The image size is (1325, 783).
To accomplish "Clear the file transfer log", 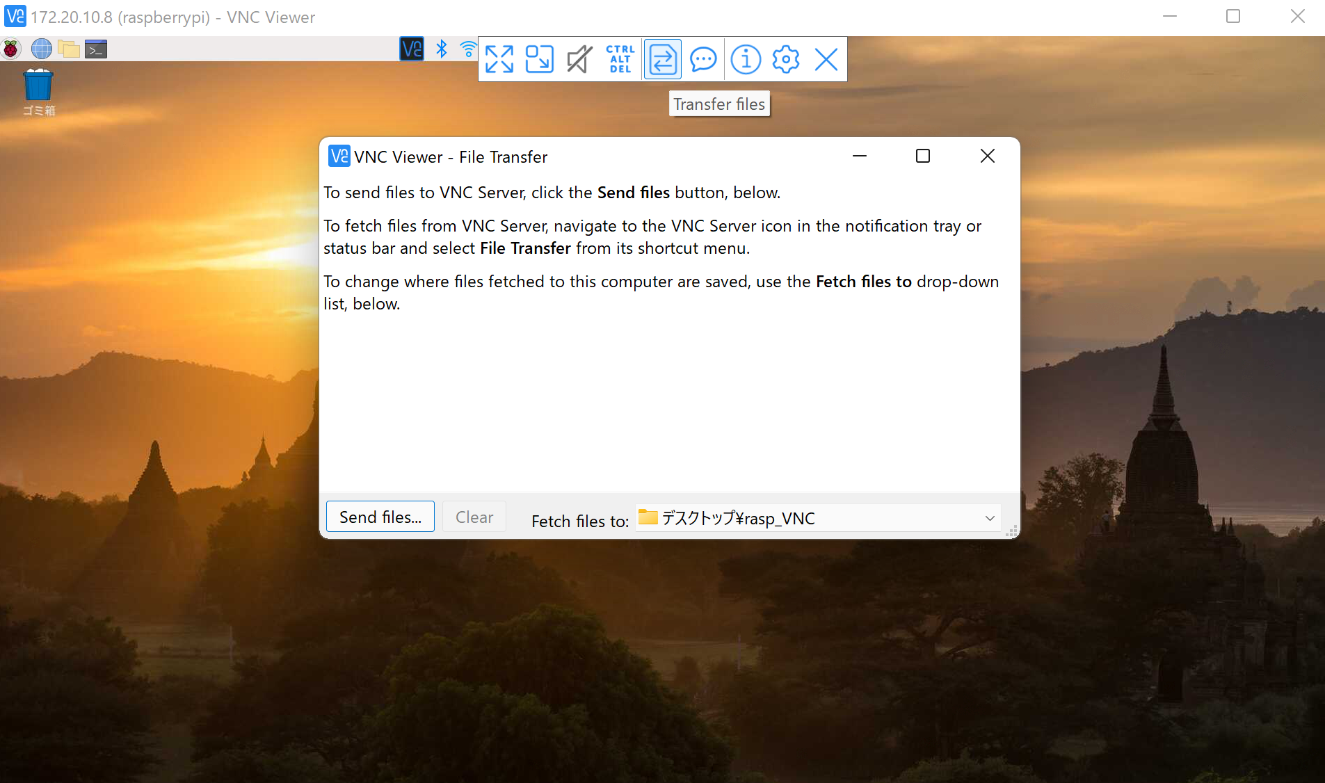I will pos(474,516).
